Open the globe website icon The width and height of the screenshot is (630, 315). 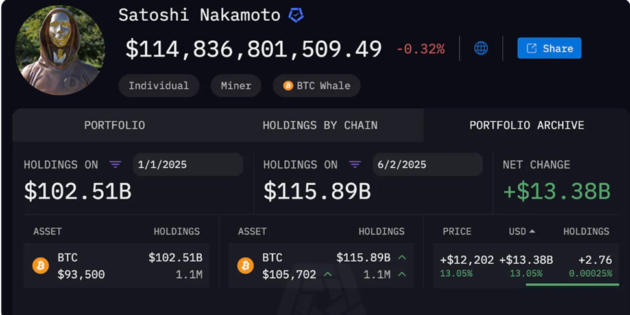[x=481, y=48]
